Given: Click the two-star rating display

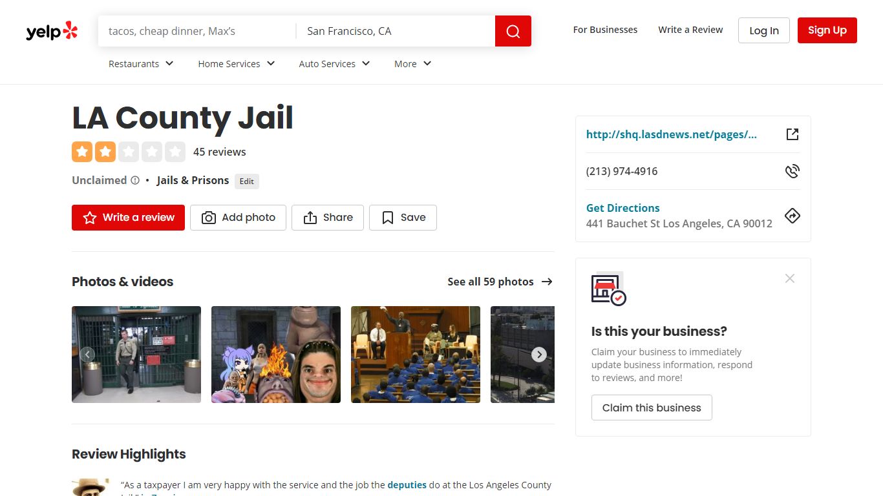Looking at the screenshot, I should [129, 152].
